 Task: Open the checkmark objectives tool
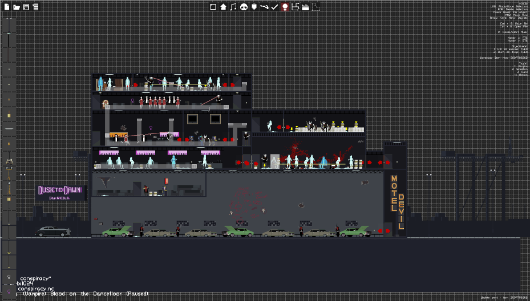pos(274,7)
